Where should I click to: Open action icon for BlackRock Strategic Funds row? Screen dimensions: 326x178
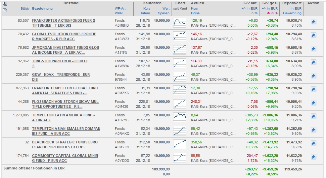tap(313, 143)
